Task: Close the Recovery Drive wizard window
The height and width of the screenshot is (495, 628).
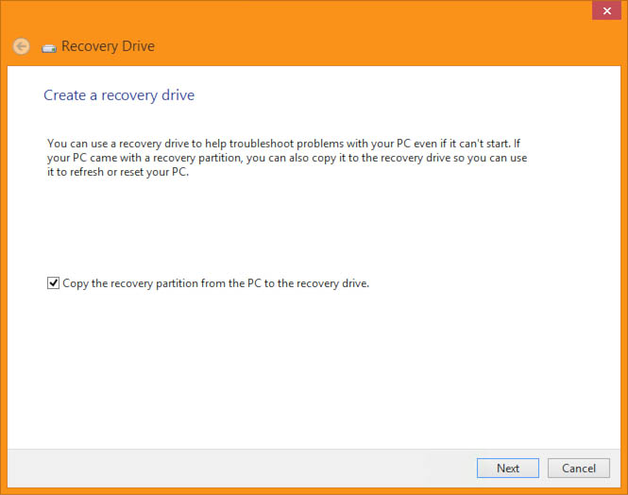Action: [607, 10]
